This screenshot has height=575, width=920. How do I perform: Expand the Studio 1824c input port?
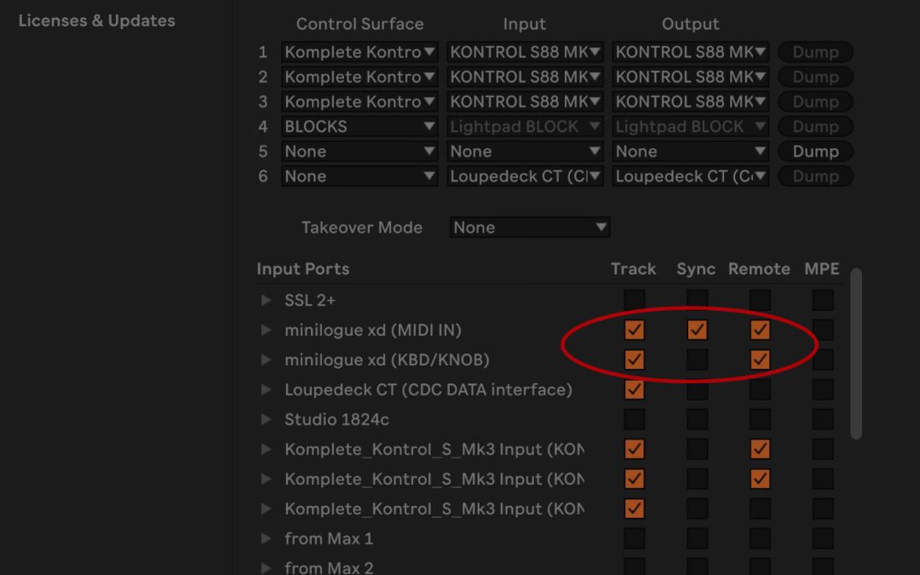coord(267,419)
